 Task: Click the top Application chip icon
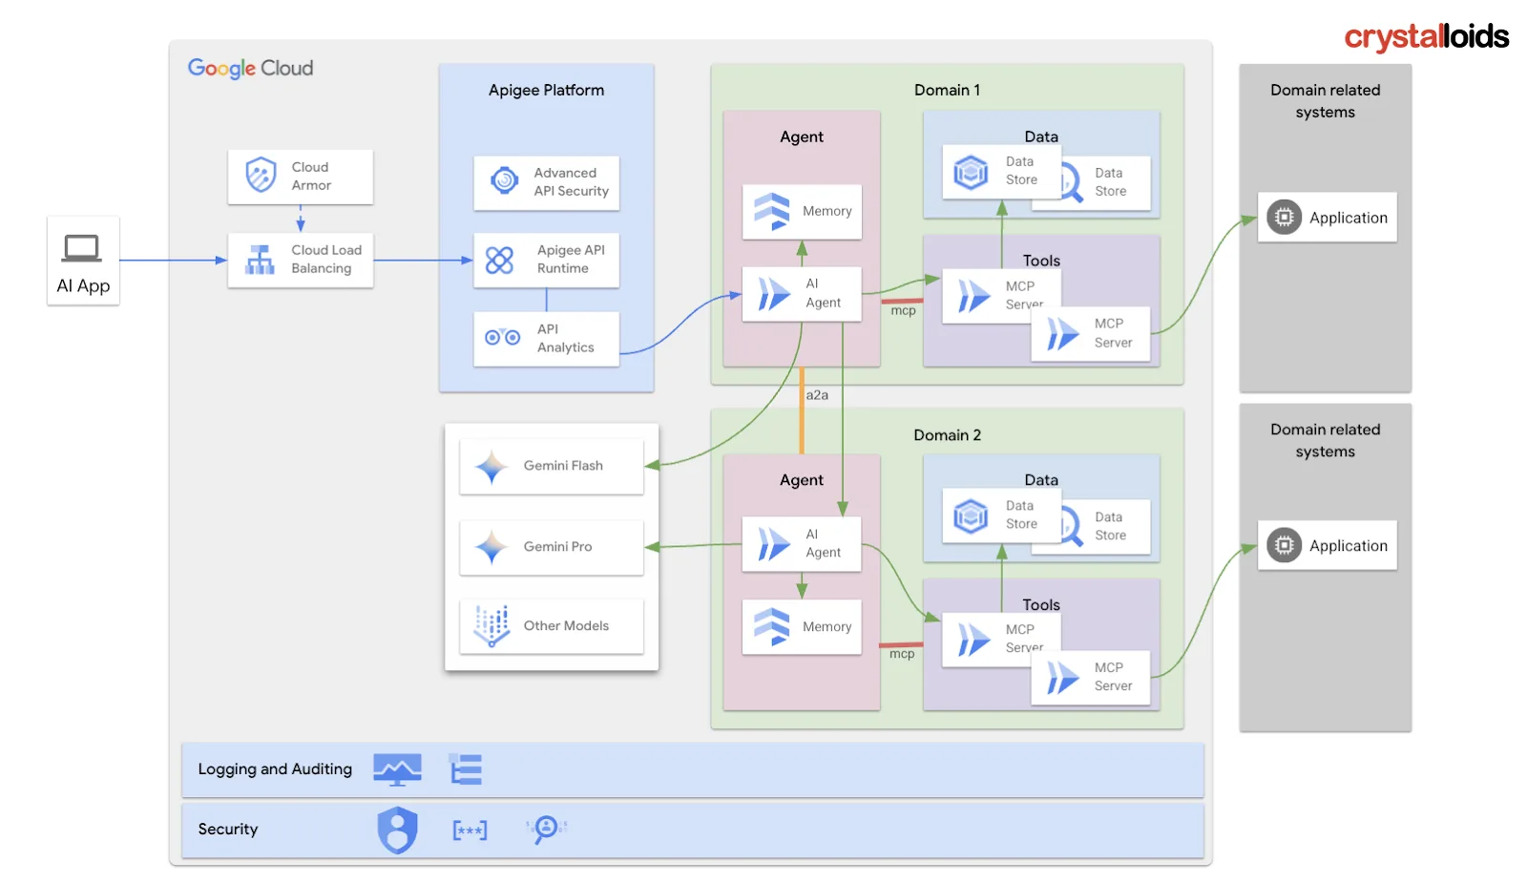pyautogui.click(x=1285, y=218)
